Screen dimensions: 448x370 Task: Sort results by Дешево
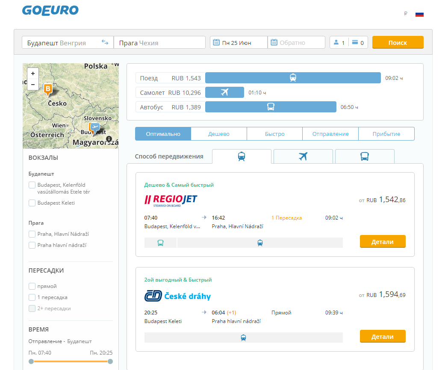218,134
